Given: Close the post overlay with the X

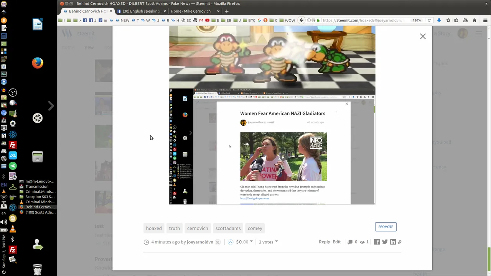Looking at the screenshot, I should tap(423, 36).
